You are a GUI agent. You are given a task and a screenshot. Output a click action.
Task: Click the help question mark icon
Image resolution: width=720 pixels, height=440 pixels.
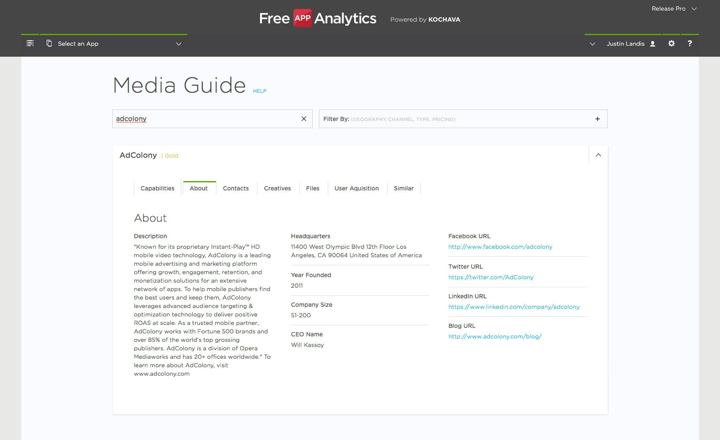click(690, 43)
